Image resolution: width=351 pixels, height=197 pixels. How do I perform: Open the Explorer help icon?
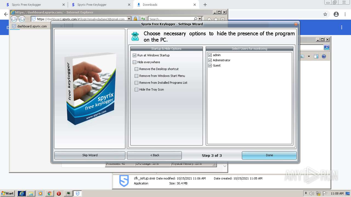tap(324, 56)
